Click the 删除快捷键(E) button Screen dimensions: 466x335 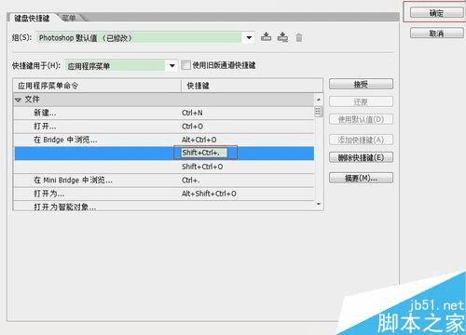(x=361, y=157)
